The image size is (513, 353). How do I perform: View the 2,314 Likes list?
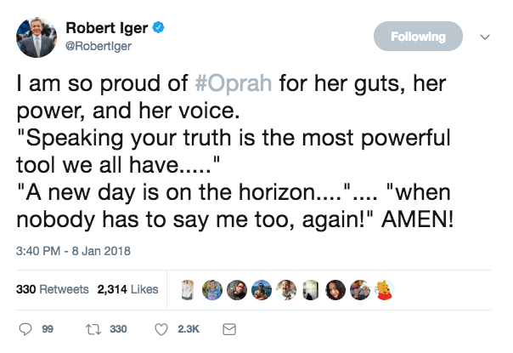(127, 289)
